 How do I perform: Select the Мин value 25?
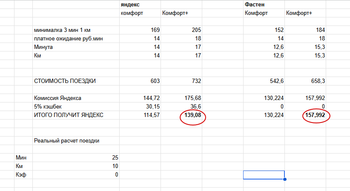click(x=115, y=157)
